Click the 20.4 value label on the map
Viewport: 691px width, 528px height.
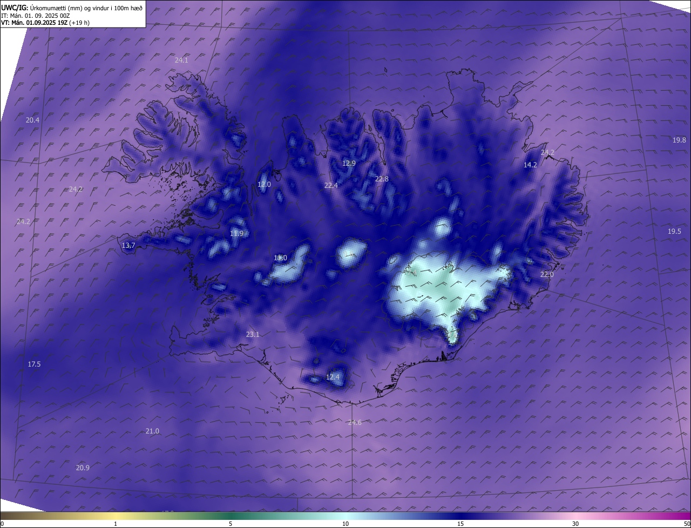click(32, 120)
